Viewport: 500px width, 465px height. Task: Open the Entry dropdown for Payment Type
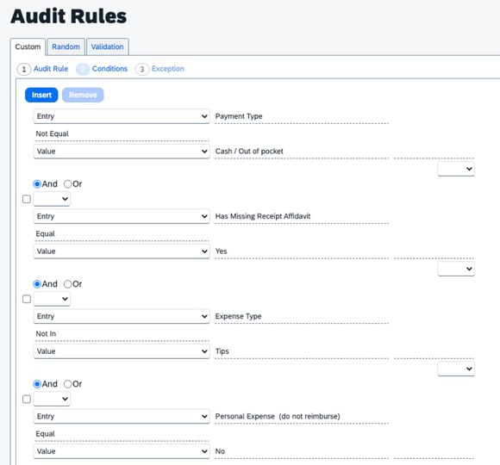[122, 116]
